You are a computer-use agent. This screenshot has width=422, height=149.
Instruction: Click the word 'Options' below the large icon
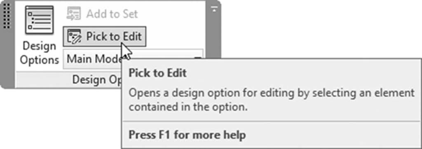(39, 60)
